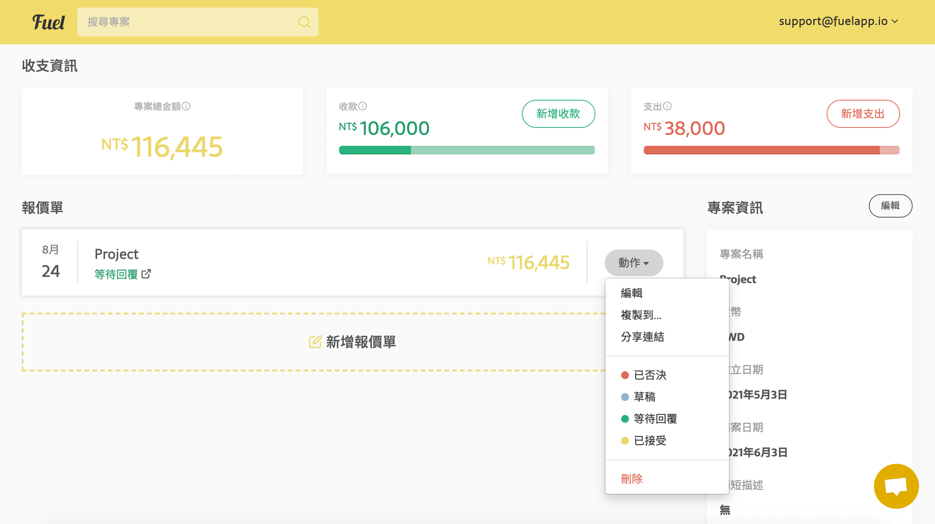Click the 新增收款 button
935x524 pixels.
(558, 114)
